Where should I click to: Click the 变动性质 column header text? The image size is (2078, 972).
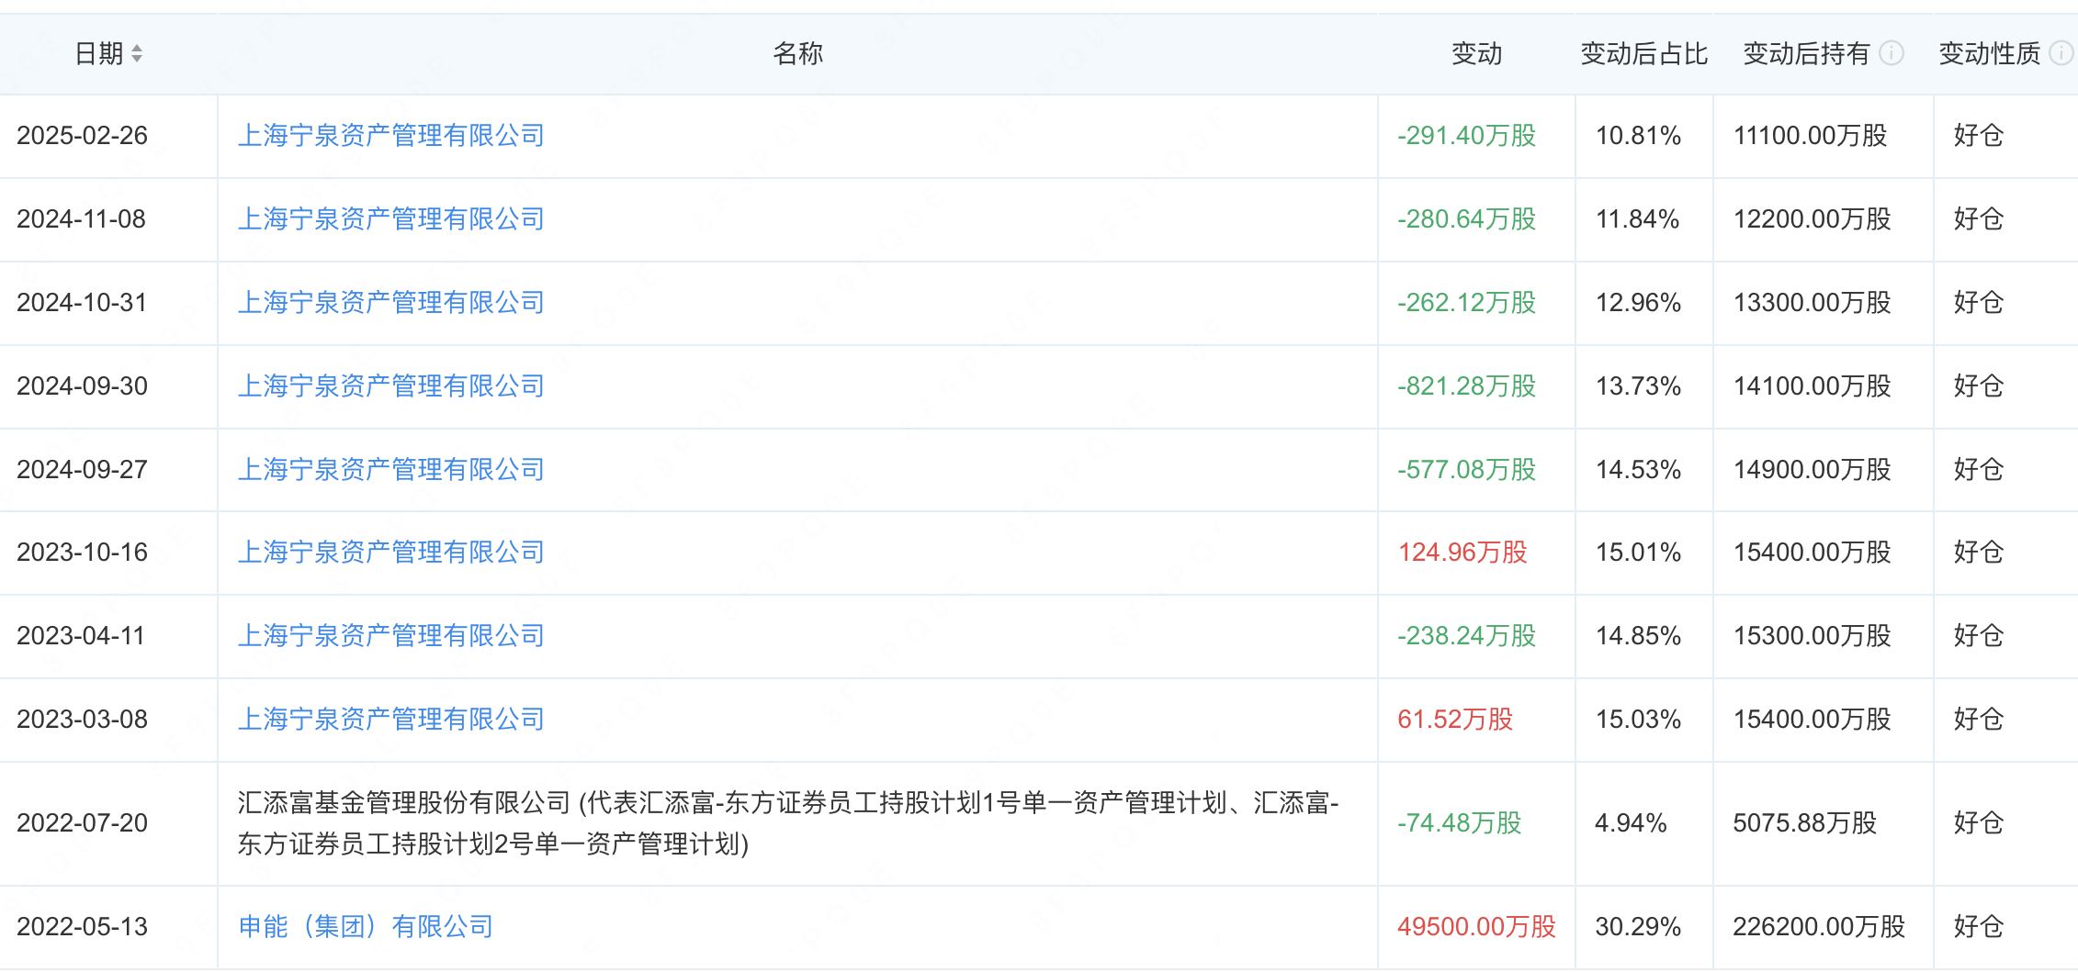pos(1990,54)
